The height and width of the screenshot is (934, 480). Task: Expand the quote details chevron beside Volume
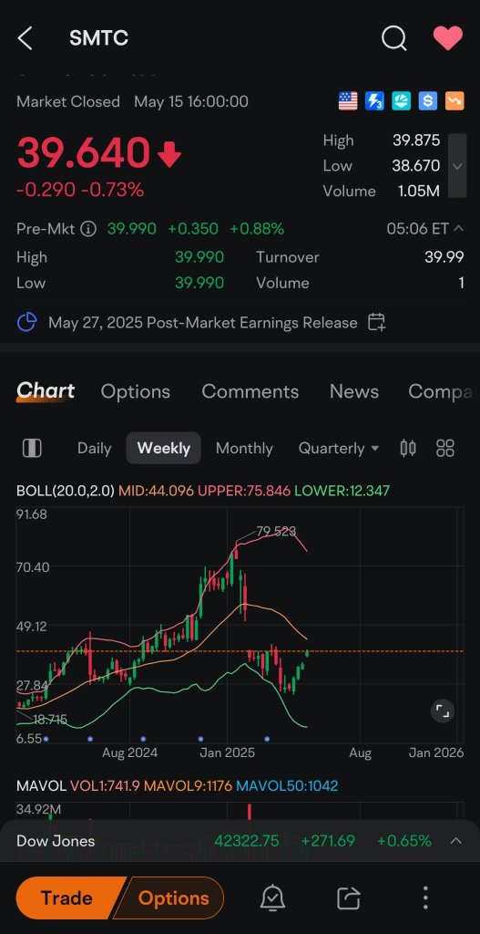(457, 166)
